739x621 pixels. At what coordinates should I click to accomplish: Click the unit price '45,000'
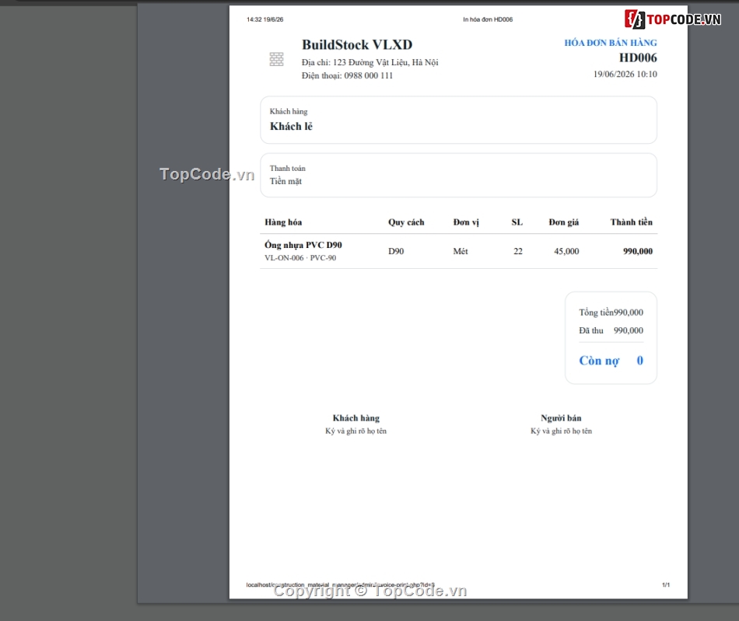[x=566, y=251]
